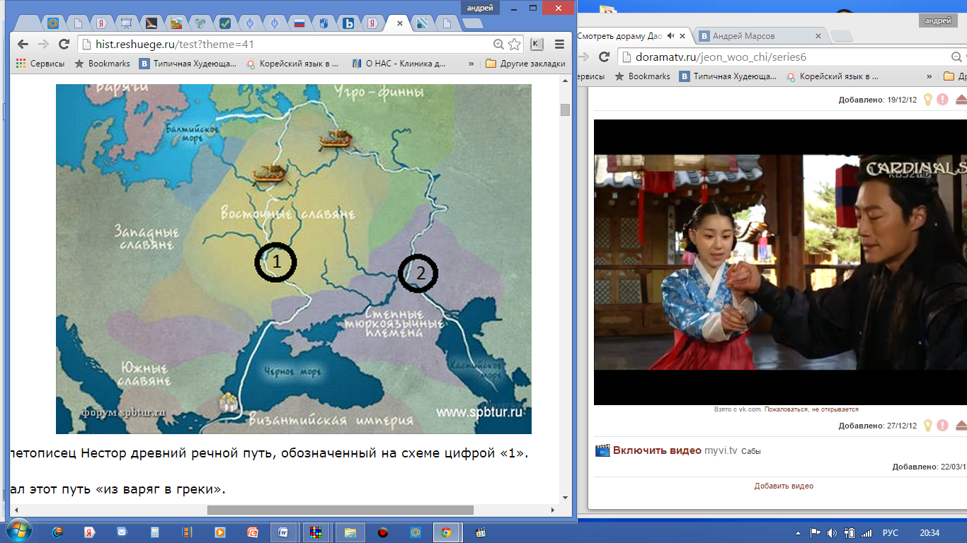
Task: Close the active reshuege tab
Action: [400, 23]
